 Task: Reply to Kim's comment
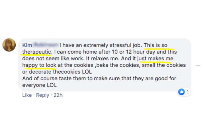coord(42,95)
